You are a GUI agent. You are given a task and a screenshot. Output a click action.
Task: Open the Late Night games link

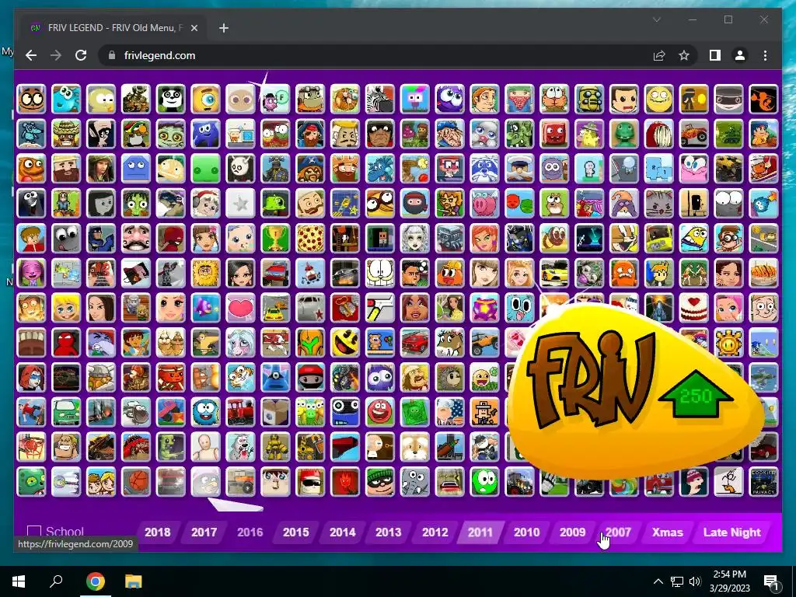(x=732, y=532)
